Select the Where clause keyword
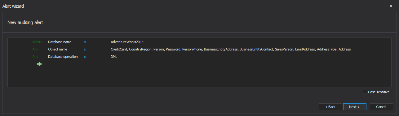Image resolution: width=399 pixels, height=116 pixels. (37, 42)
